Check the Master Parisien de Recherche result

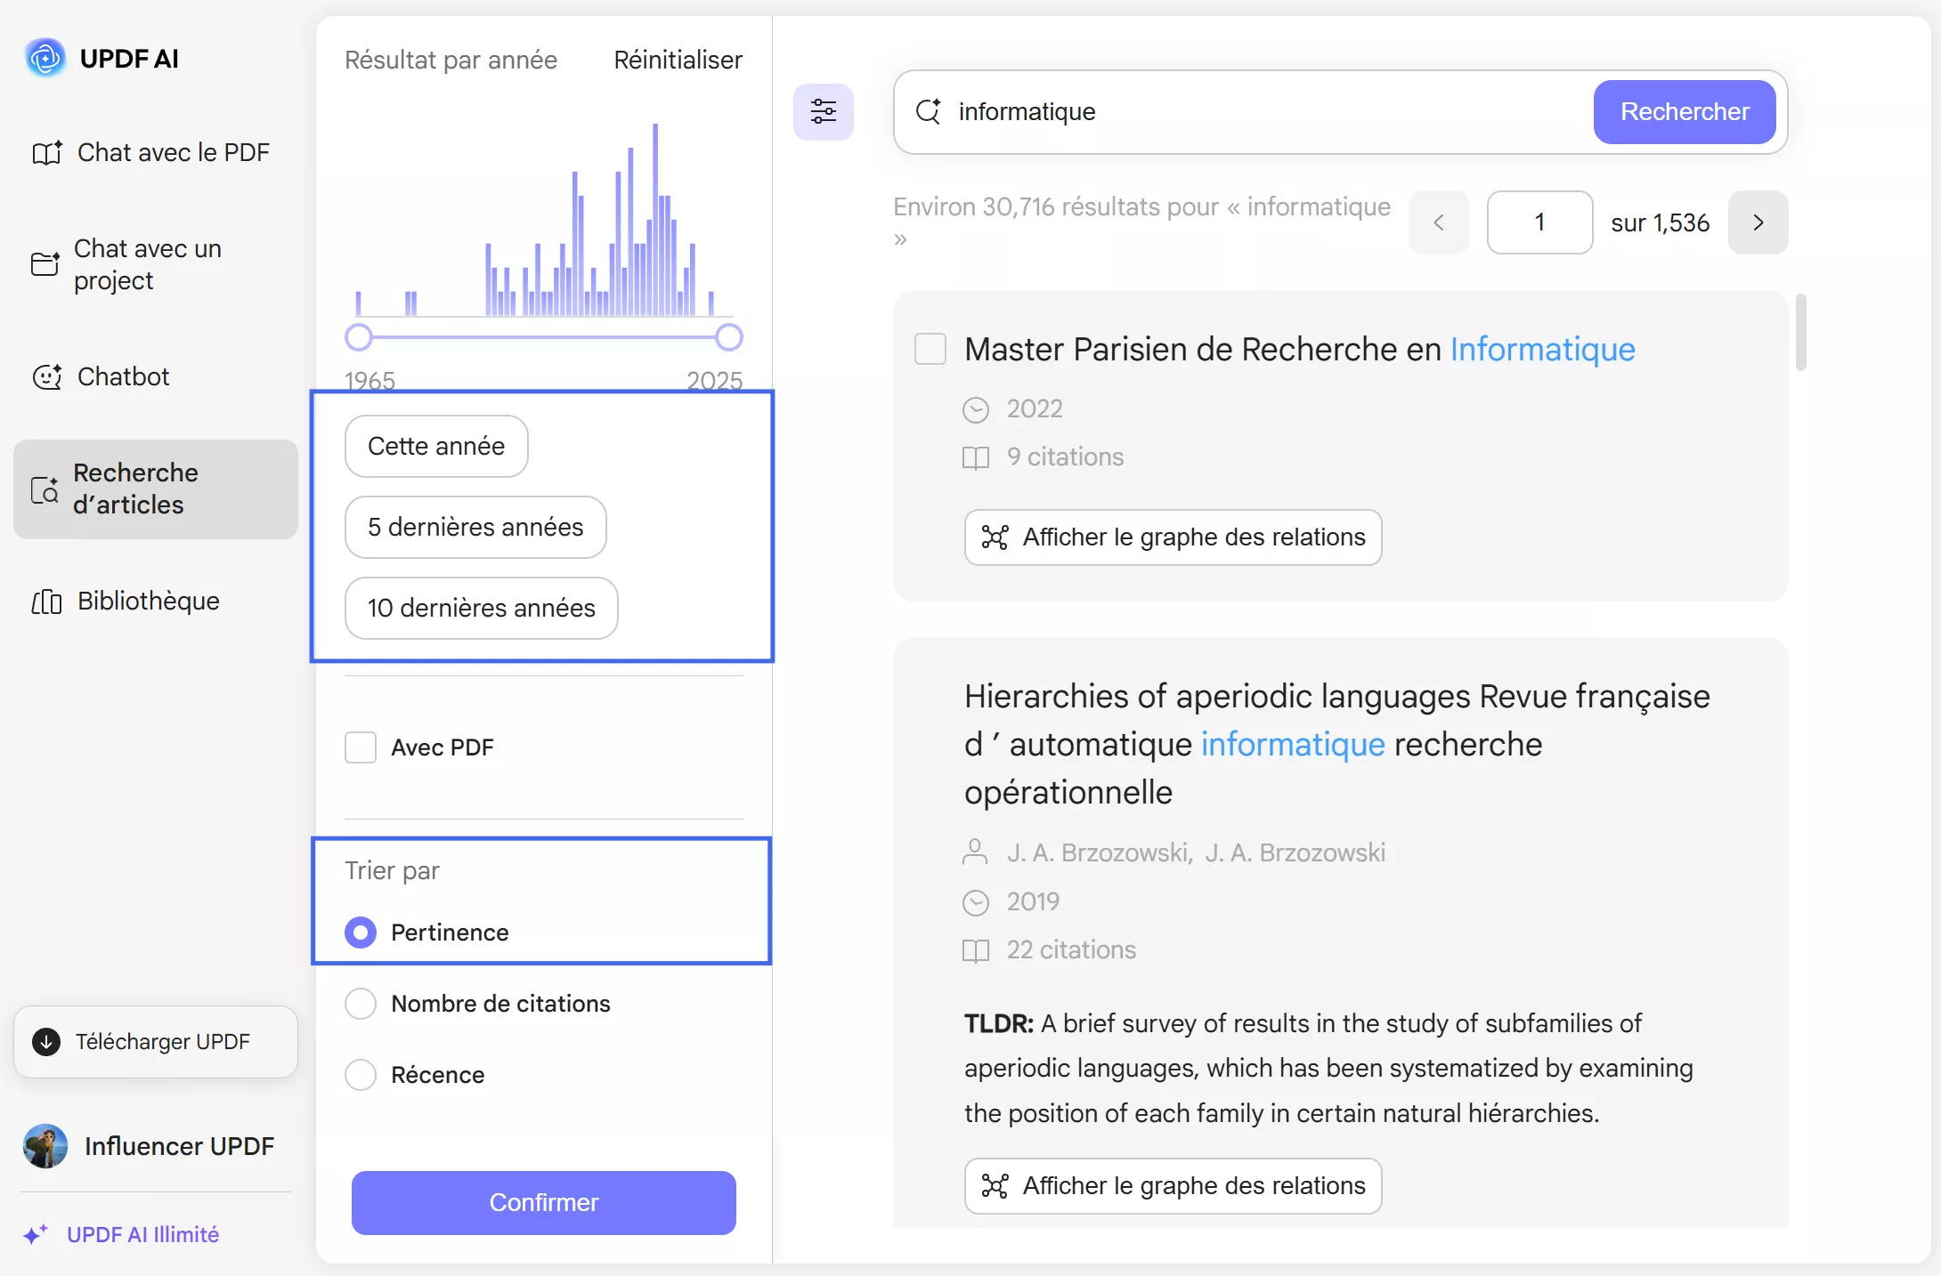tap(930, 349)
